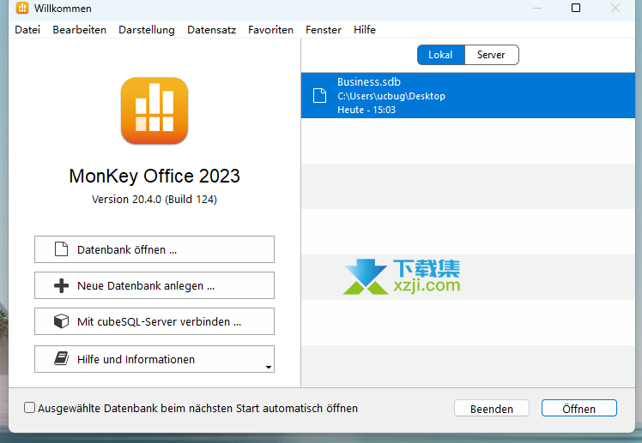This screenshot has width=642, height=443.
Task: Click the Beenden button
Action: (x=491, y=408)
